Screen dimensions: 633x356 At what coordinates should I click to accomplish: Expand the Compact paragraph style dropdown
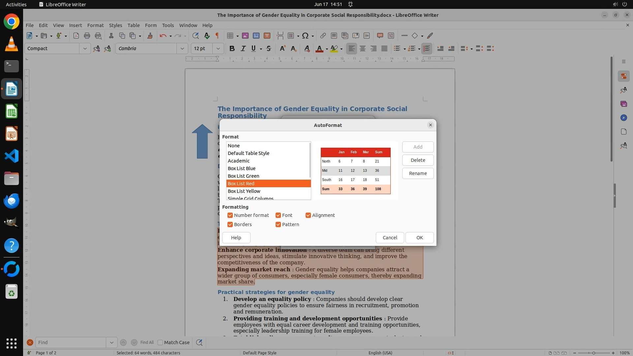(x=85, y=48)
